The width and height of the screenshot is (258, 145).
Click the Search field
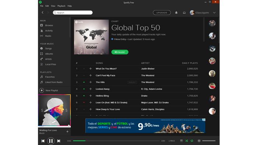point(73,13)
